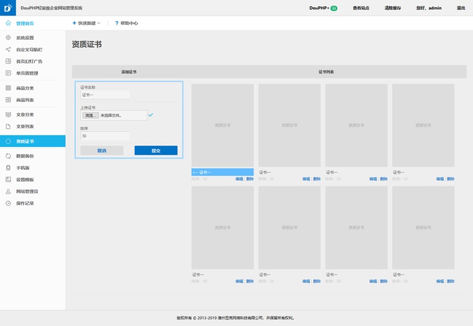The image size is (473, 326).
Task: Click the 浏览 file browse button
Action: click(90, 115)
